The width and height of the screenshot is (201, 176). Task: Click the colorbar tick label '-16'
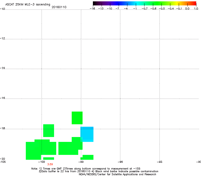pos(92,9)
